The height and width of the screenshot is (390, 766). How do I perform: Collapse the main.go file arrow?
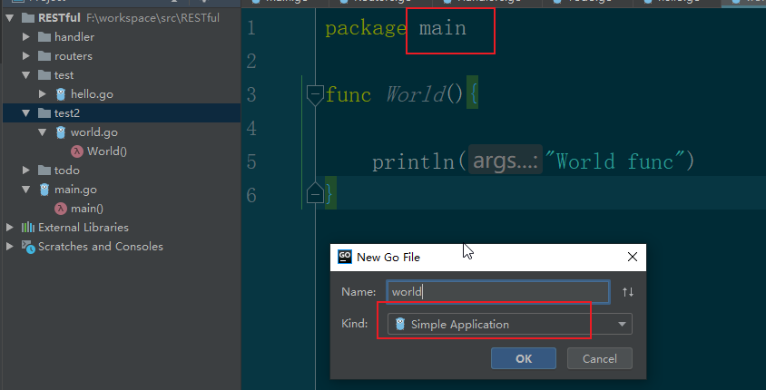click(26, 190)
